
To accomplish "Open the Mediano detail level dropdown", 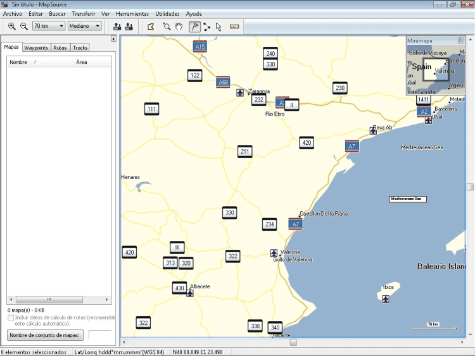I will (x=85, y=27).
